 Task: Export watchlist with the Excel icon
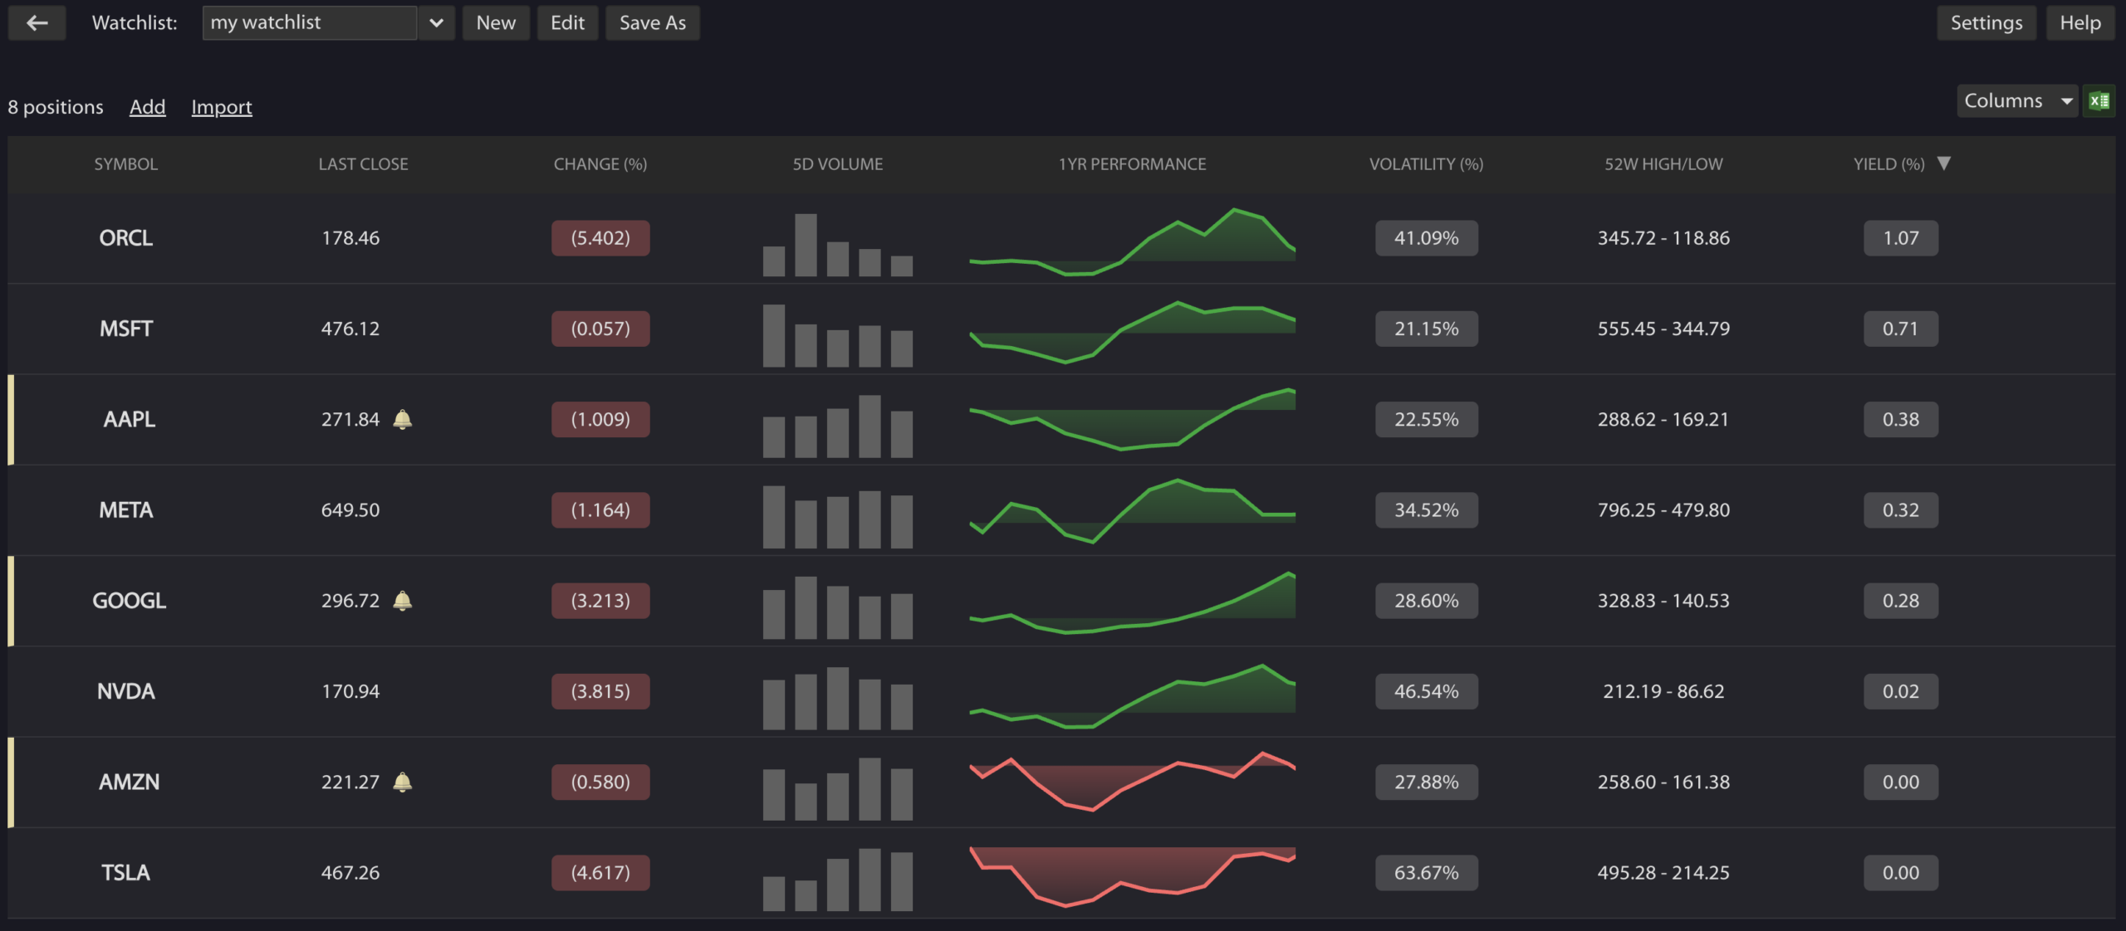2099,100
